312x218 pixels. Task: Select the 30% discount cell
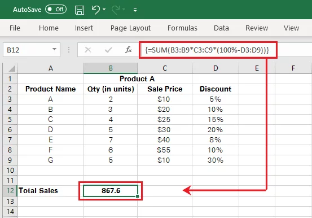[x=216, y=160]
